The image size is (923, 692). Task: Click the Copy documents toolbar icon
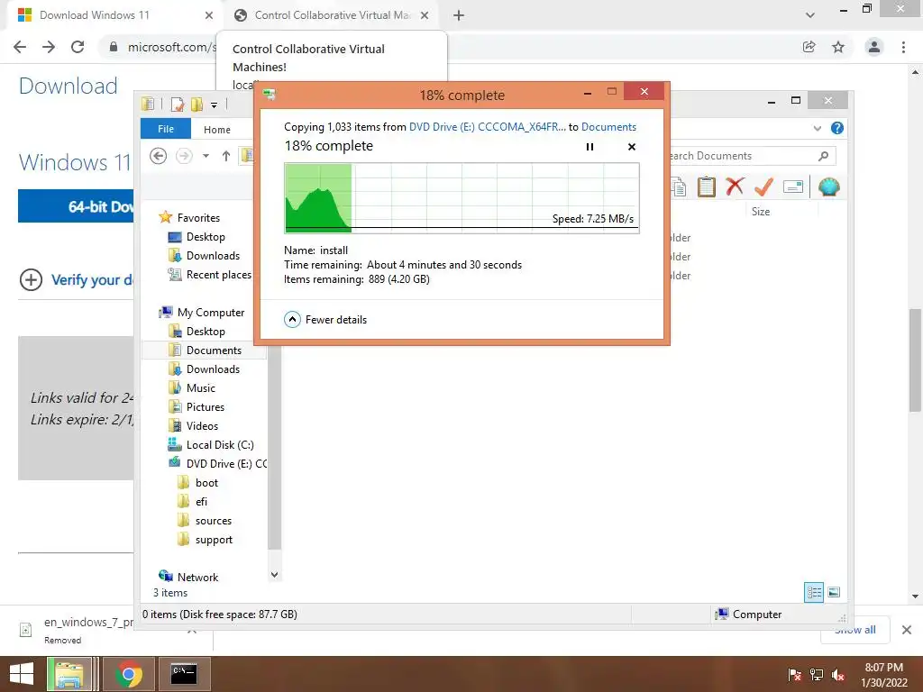coord(678,187)
